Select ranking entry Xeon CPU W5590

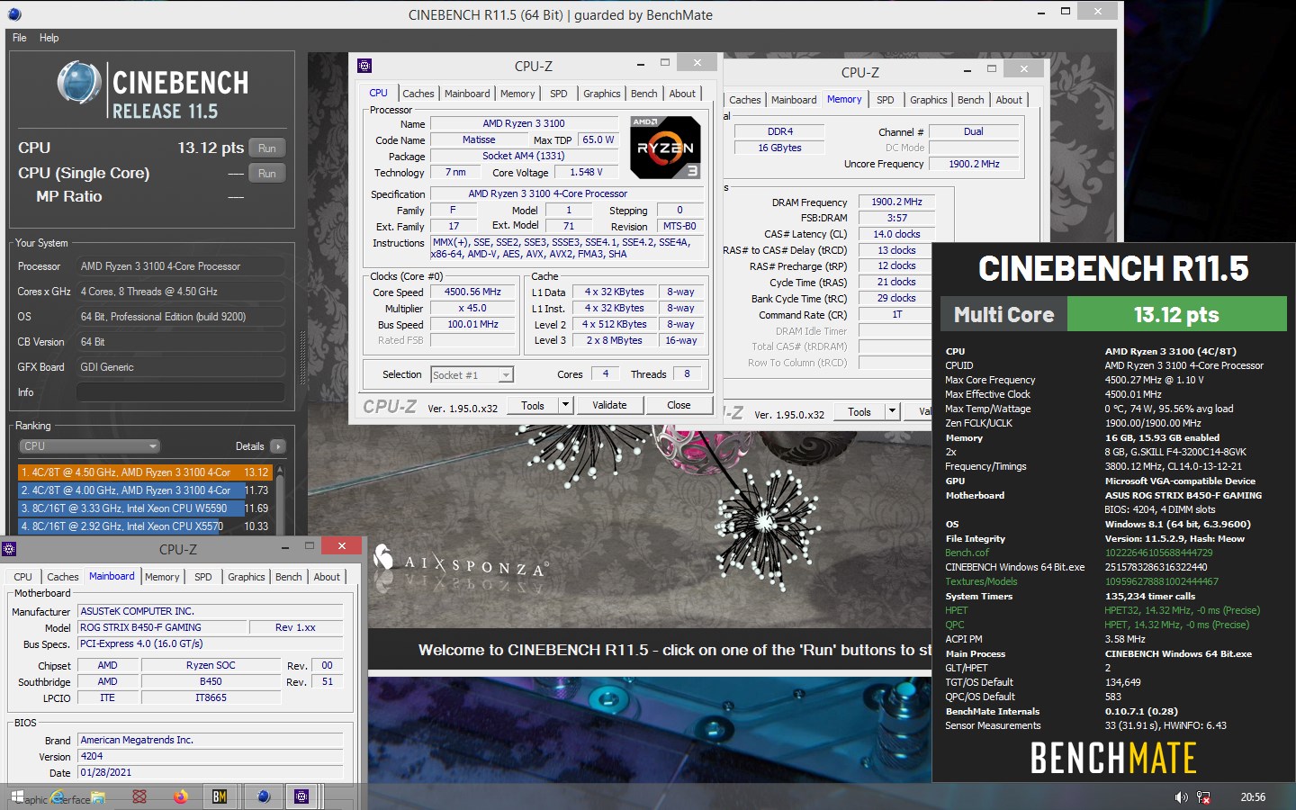tap(144, 508)
